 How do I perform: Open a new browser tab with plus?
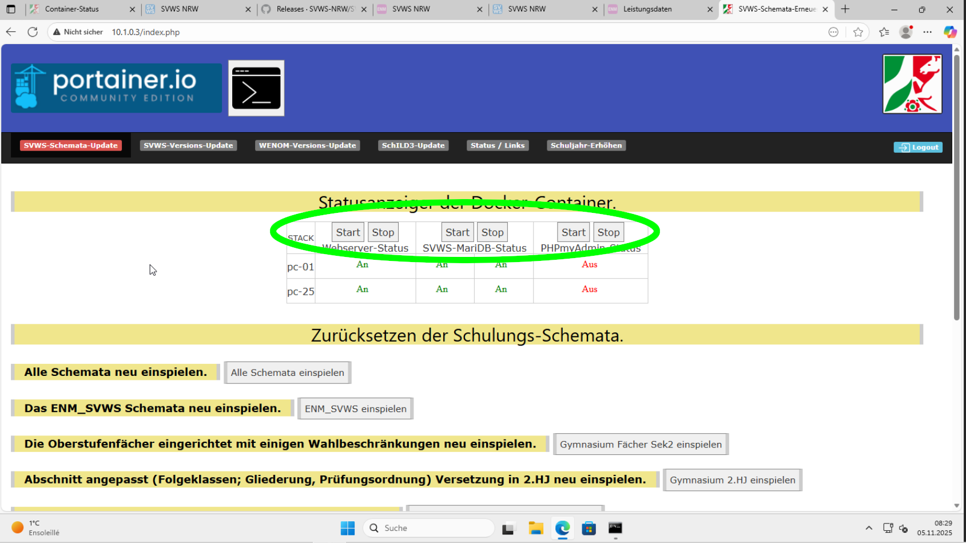[x=845, y=9]
